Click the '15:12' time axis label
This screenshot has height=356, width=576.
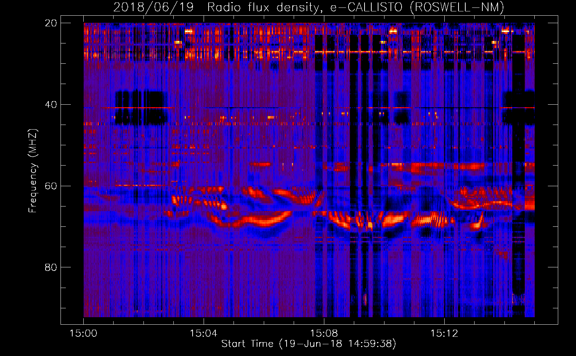click(x=444, y=334)
